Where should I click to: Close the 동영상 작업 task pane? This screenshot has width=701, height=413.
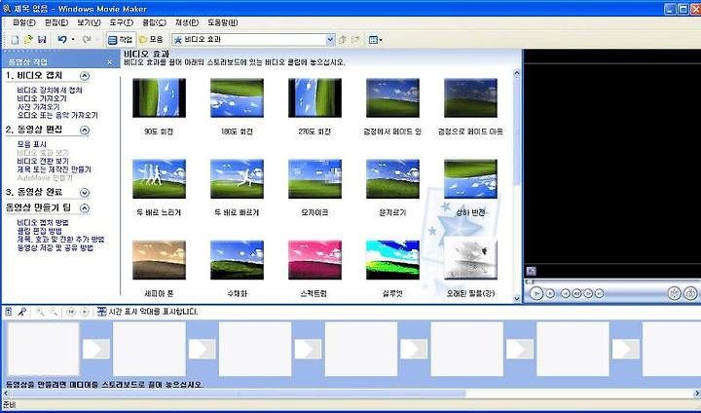point(109,62)
